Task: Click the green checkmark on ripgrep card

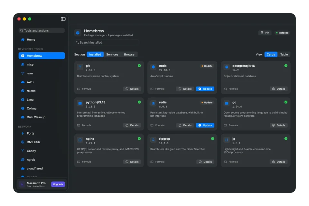Action: click(212, 139)
